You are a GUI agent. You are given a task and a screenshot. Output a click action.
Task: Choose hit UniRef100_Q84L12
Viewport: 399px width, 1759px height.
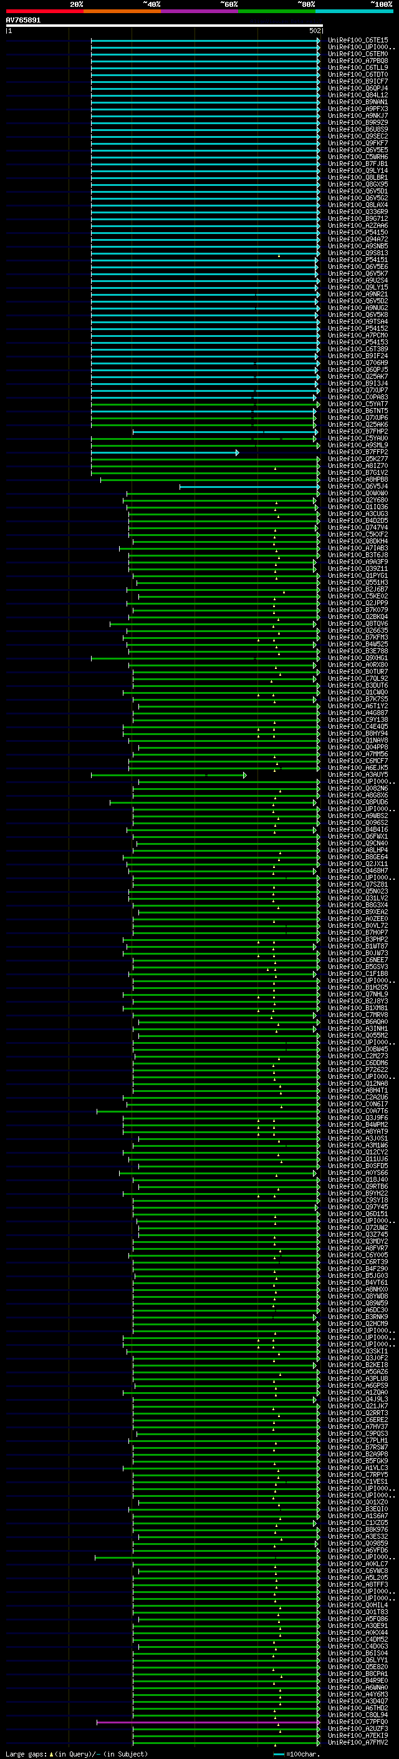358,95
